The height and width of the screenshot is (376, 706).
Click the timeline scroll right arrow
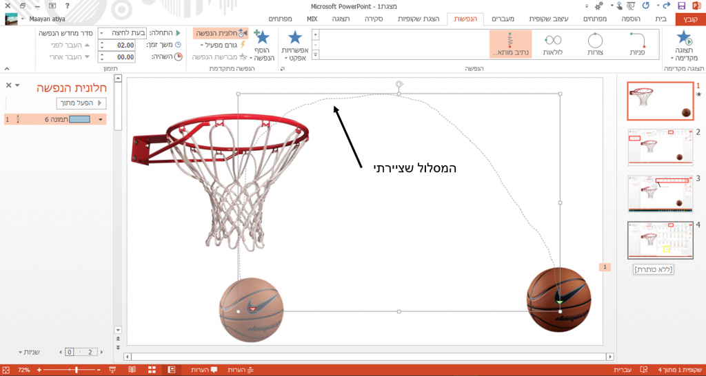click(102, 352)
